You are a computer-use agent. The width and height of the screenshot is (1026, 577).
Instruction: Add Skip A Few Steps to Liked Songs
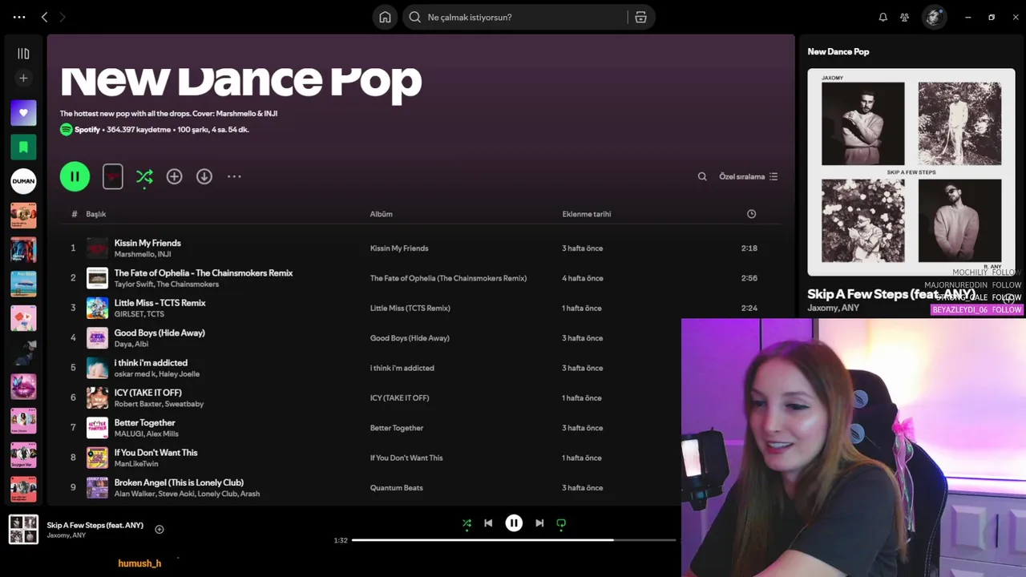(159, 529)
